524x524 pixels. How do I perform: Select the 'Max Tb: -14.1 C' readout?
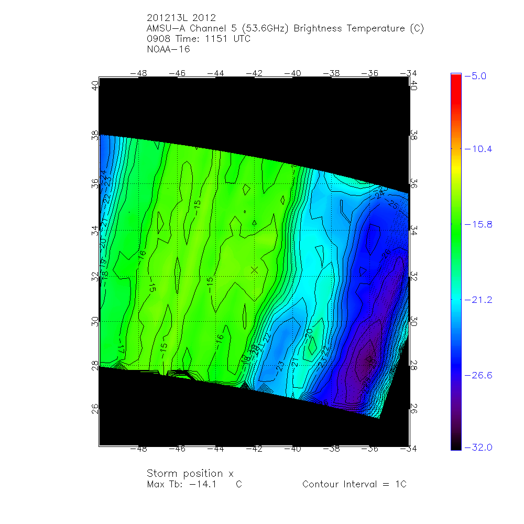click(194, 484)
